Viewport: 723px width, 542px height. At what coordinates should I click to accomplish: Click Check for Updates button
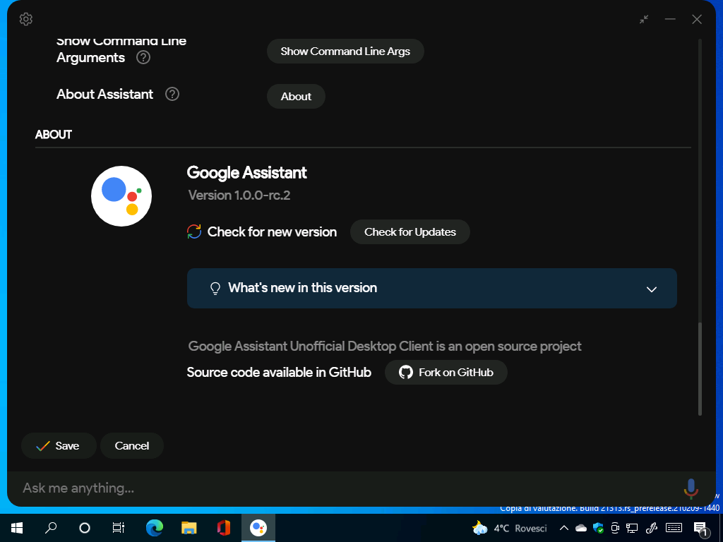(x=410, y=231)
